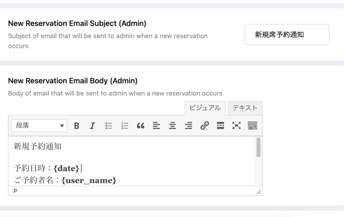Switch to the ビジュアル editor tab
This screenshot has width=344, height=217.
[x=205, y=108]
